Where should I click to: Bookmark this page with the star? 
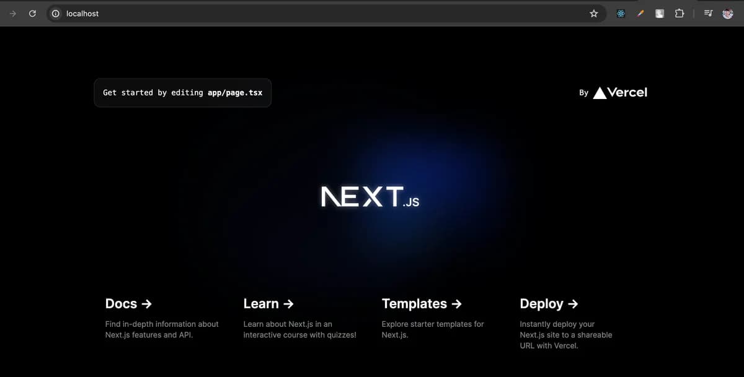pyautogui.click(x=594, y=14)
